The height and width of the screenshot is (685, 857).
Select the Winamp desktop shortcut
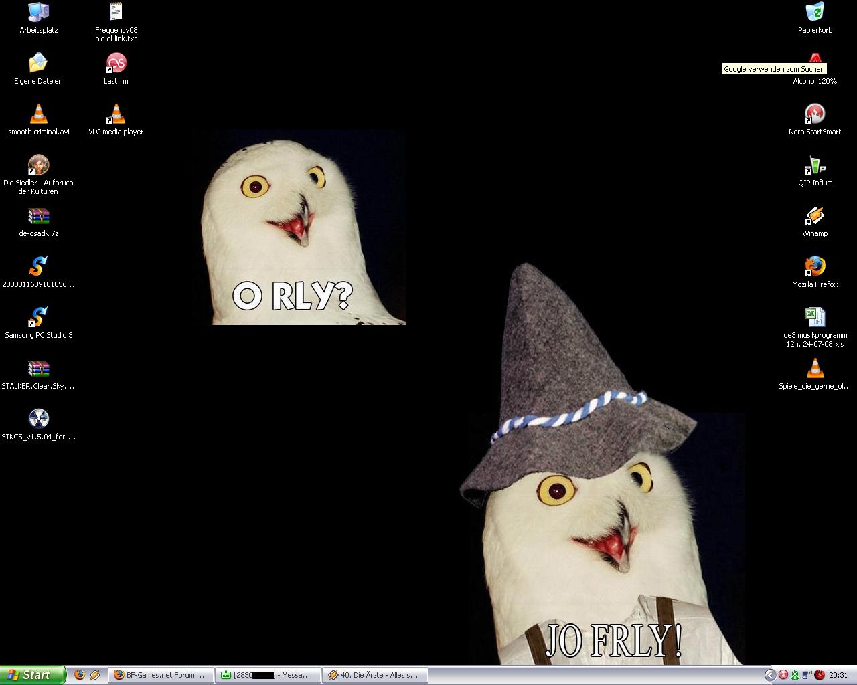click(815, 221)
